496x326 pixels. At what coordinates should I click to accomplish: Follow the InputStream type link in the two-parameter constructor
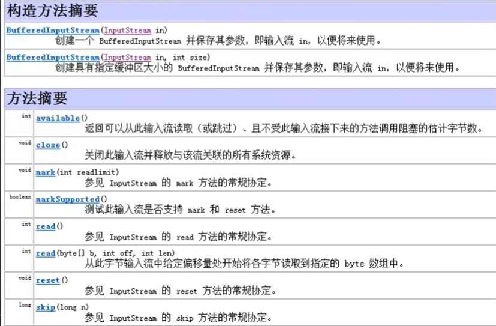point(128,58)
